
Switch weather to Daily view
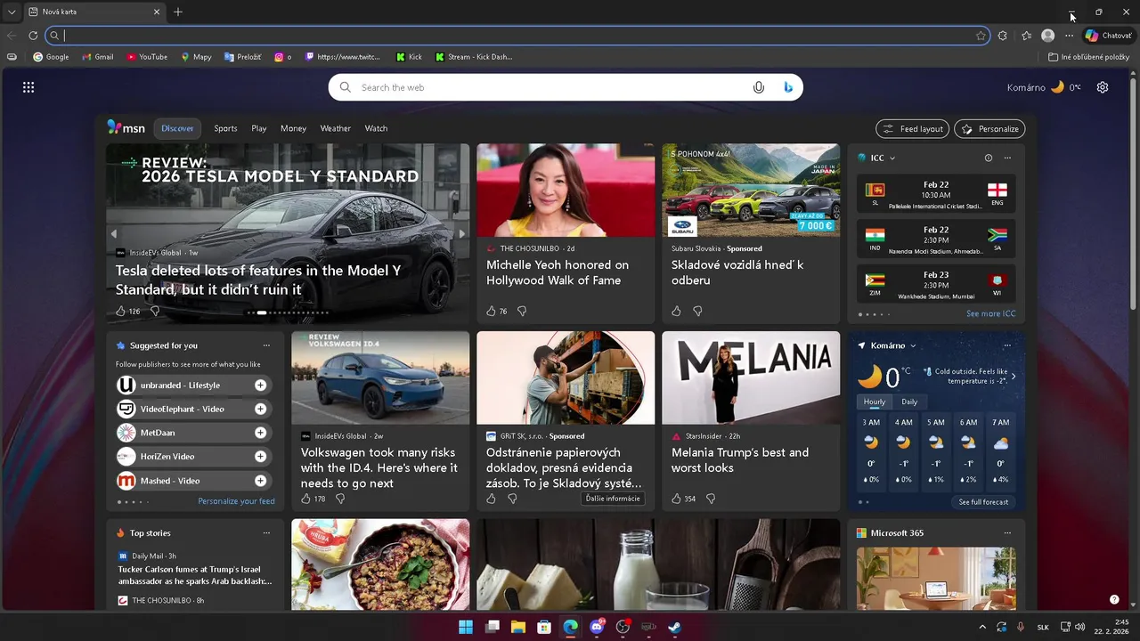pyautogui.click(x=909, y=402)
